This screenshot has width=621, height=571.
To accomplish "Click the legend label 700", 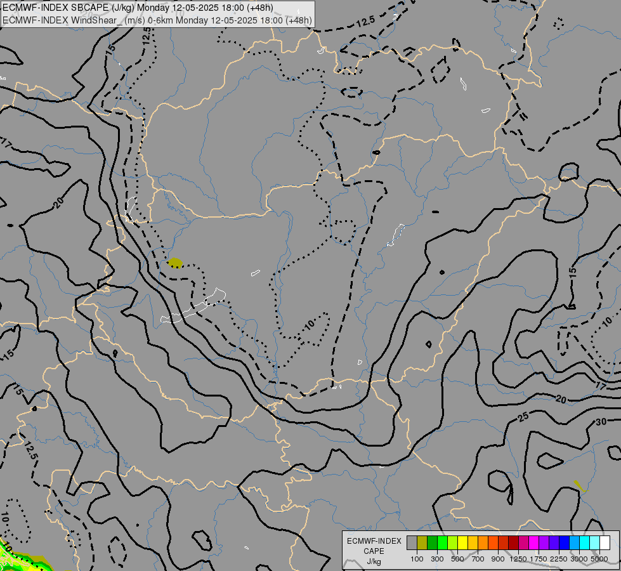I will [x=478, y=559].
